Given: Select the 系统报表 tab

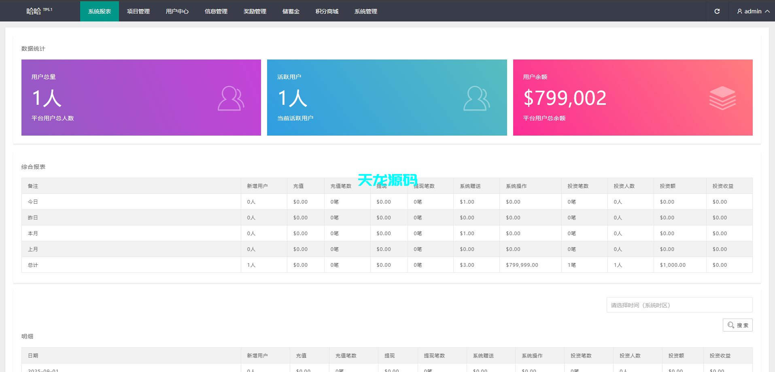Looking at the screenshot, I should pyautogui.click(x=99, y=11).
